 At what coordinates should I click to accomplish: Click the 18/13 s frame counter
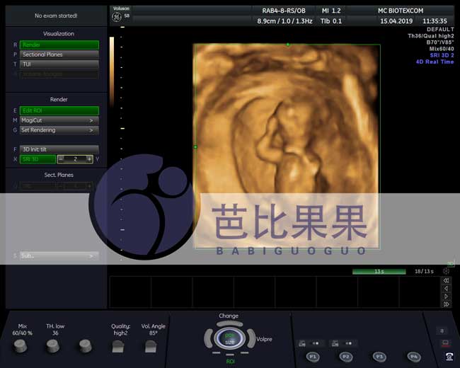point(424,272)
